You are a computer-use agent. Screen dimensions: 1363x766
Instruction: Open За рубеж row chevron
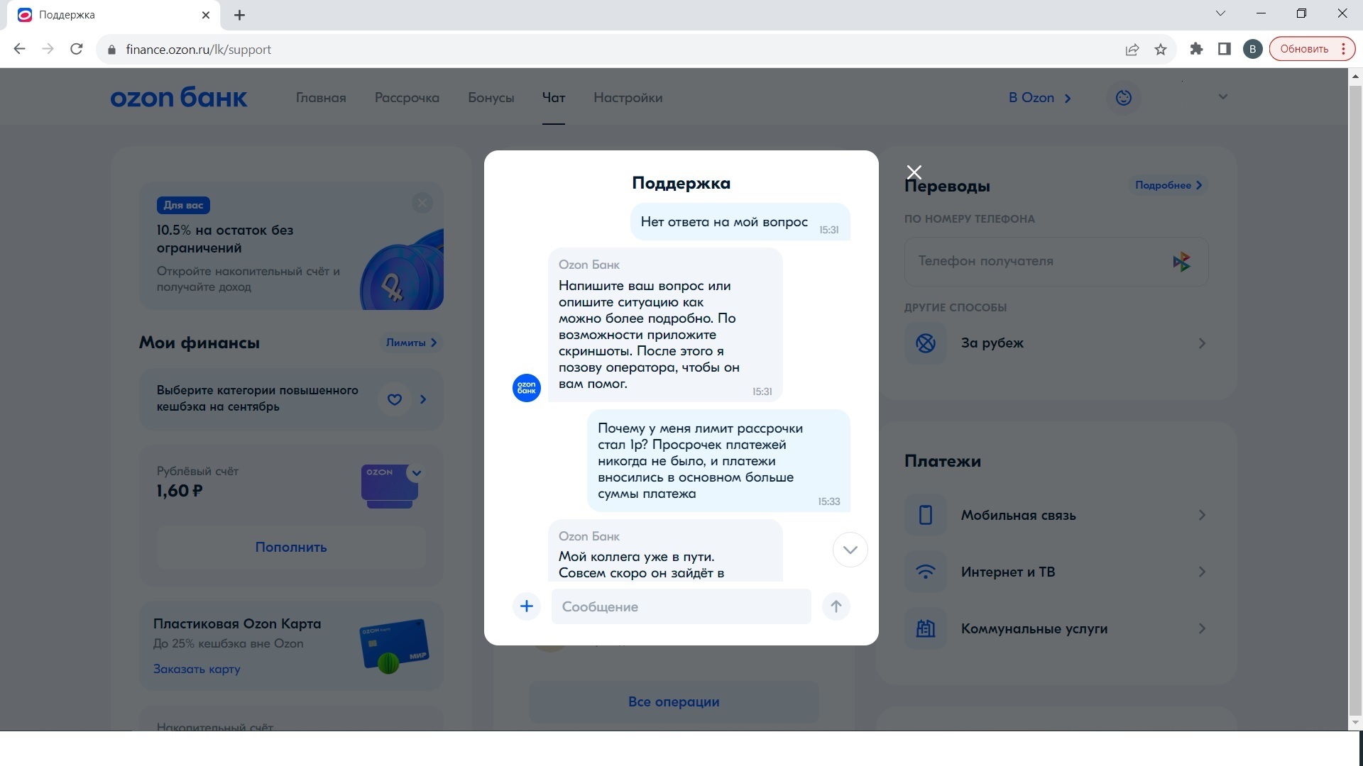tap(1202, 343)
